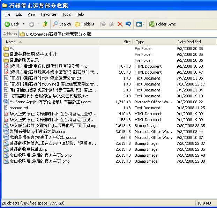Click the 9/2/2008 20:36 date cell

(x=189, y=60)
